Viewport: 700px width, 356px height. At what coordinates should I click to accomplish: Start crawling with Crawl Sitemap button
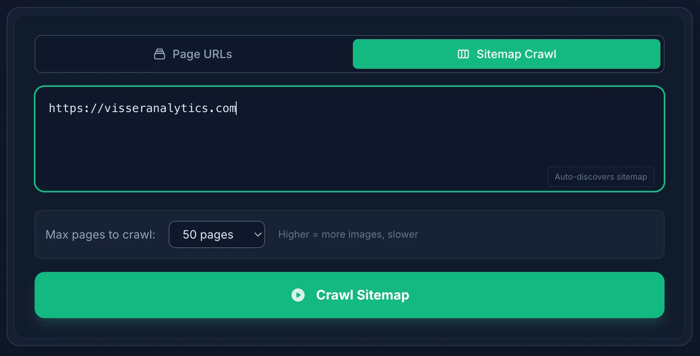click(x=350, y=295)
